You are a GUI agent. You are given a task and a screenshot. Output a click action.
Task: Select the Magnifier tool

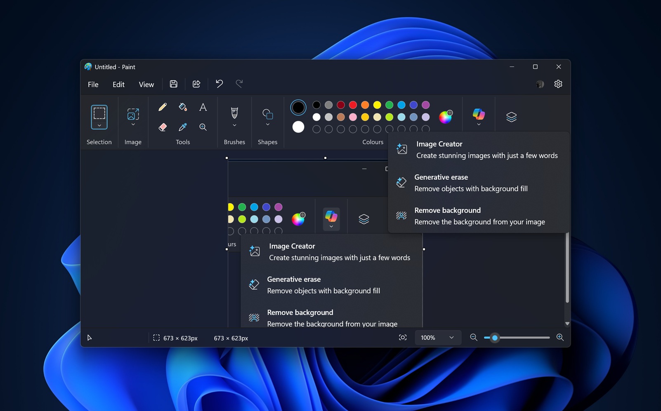click(203, 127)
